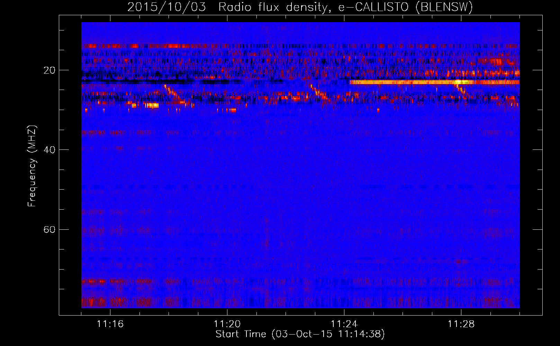Click the bright yellow horizontal emission band after 11:24
Image resolution: width=560 pixels, height=346 pixels.
click(435, 82)
